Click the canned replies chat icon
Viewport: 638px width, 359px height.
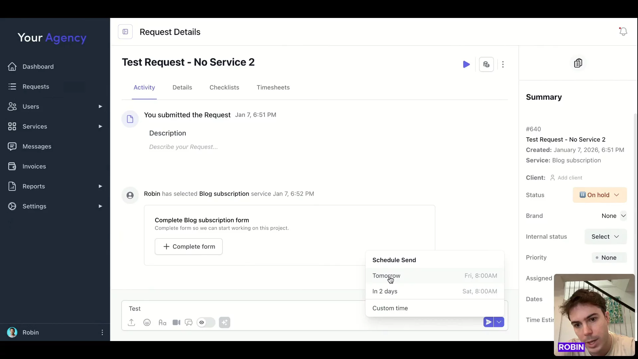click(189, 322)
